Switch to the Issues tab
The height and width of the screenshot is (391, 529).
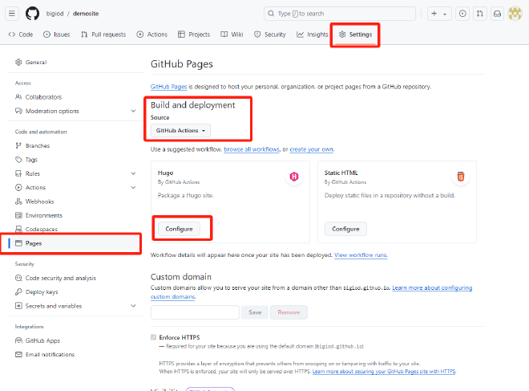pos(57,35)
